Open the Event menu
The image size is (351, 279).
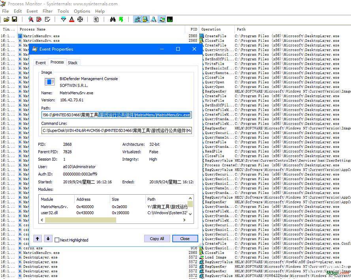tap(32, 11)
